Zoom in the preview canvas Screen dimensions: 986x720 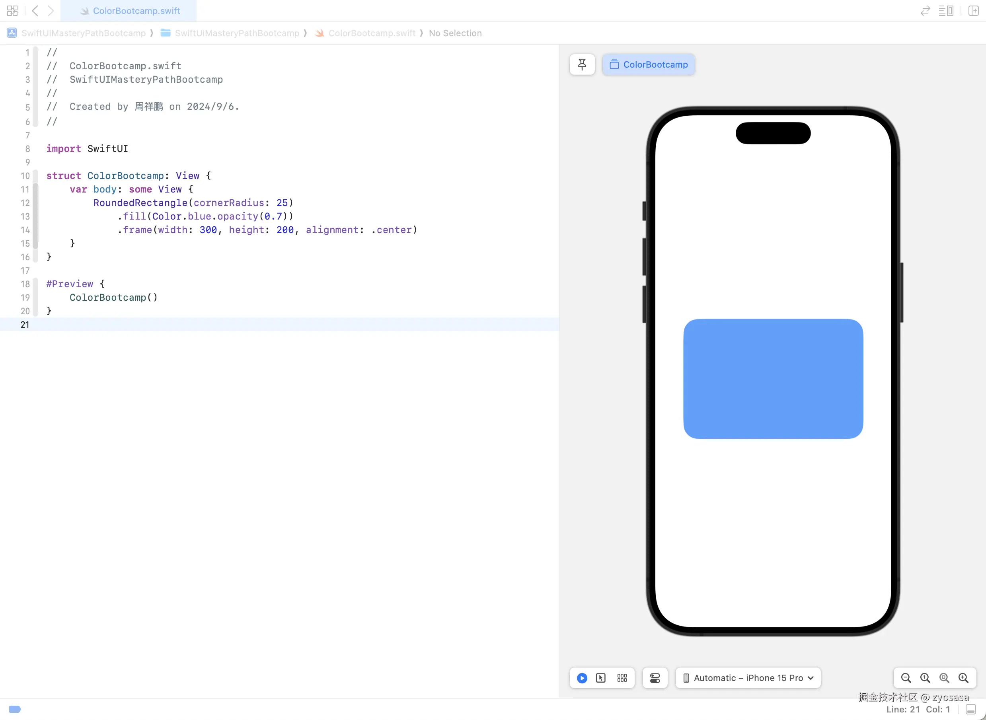pyautogui.click(x=963, y=678)
